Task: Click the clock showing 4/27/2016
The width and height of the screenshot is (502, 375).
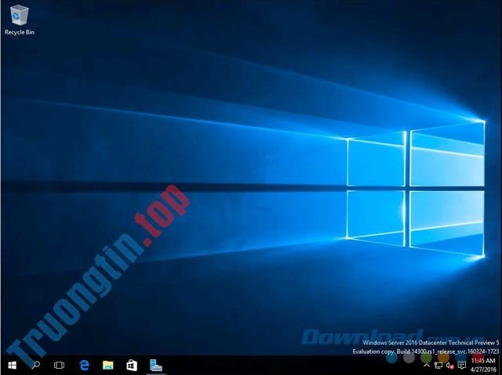Action: [483, 365]
